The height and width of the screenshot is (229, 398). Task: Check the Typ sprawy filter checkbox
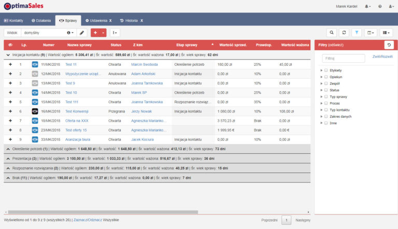coord(326,97)
